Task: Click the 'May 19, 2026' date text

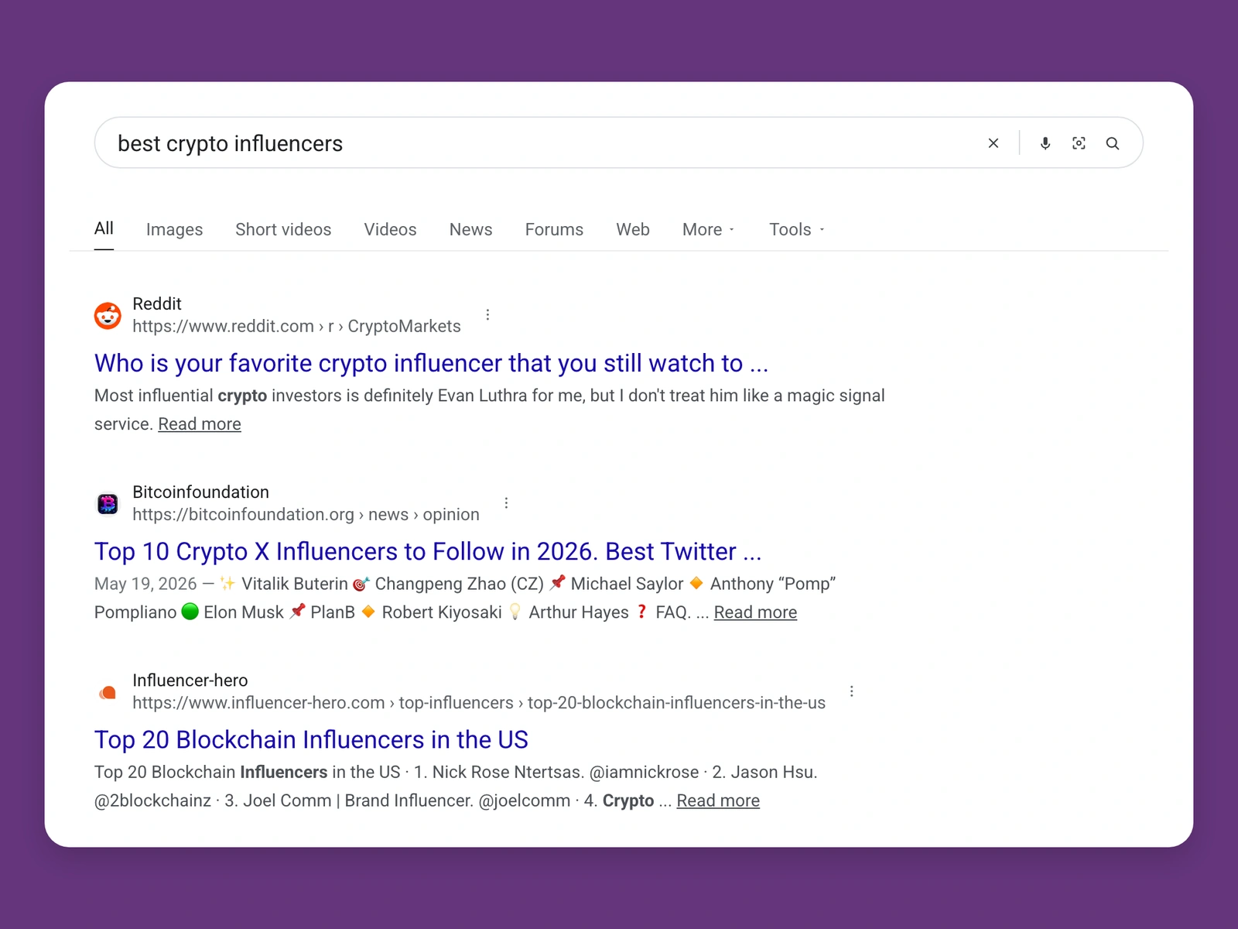Action: coord(145,584)
